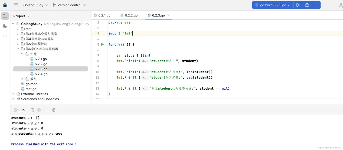Click the Run triangle in top toolbar
This screenshot has width=343, height=150.
pyautogui.click(x=298, y=5)
